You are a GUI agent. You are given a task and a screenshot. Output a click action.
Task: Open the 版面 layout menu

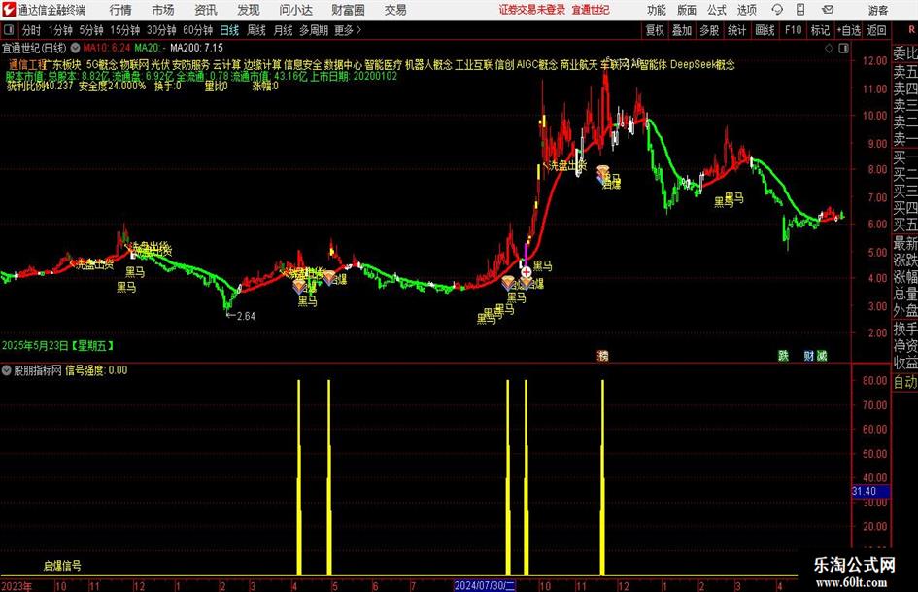tap(687, 10)
